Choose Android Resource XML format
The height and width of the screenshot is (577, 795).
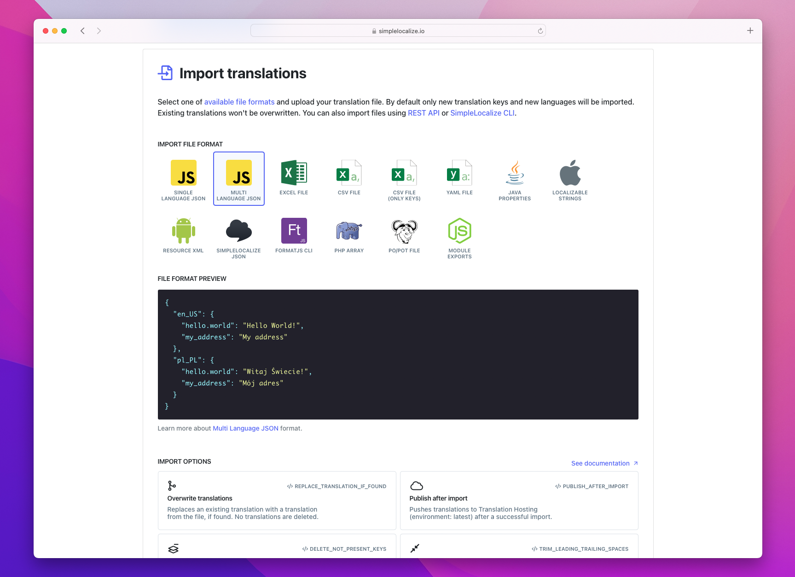click(x=183, y=237)
